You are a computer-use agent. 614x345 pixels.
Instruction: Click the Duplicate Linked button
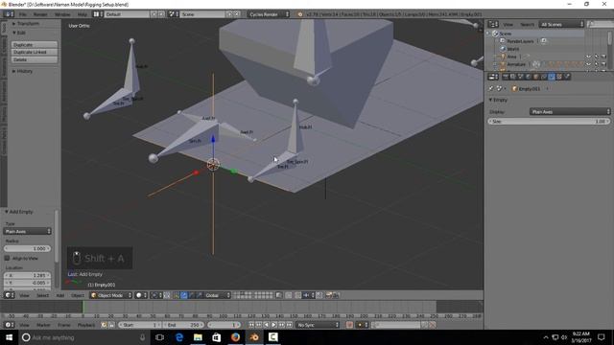(35, 52)
